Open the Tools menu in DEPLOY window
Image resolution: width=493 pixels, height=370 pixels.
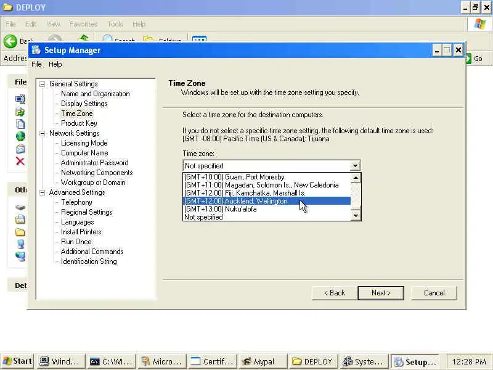tap(115, 24)
